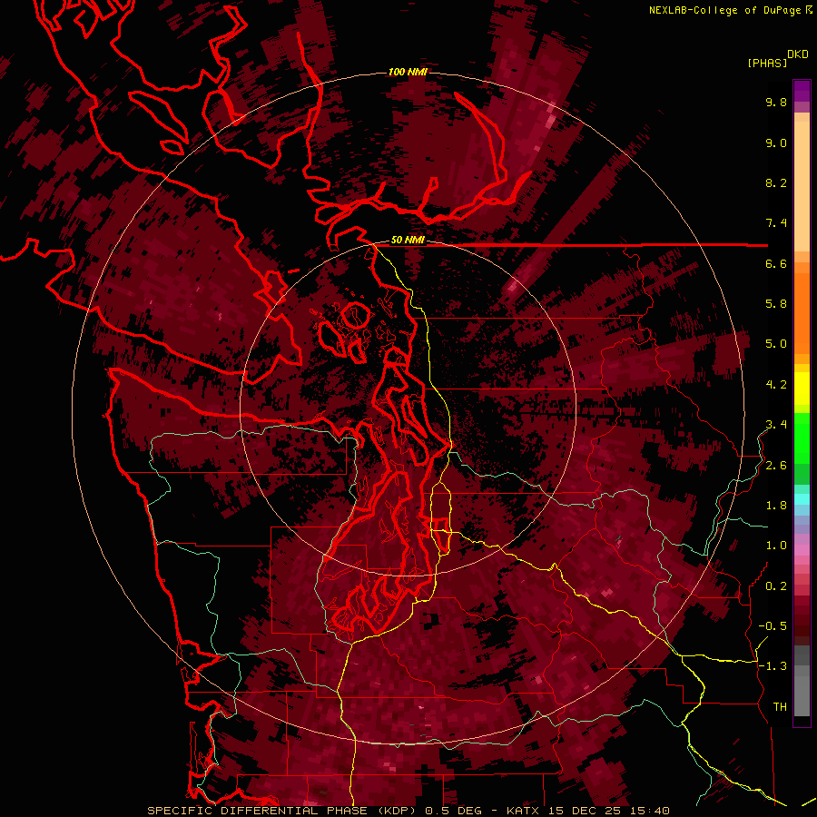Click the 50 NMI range ring label
817x817 pixels.
point(408,241)
